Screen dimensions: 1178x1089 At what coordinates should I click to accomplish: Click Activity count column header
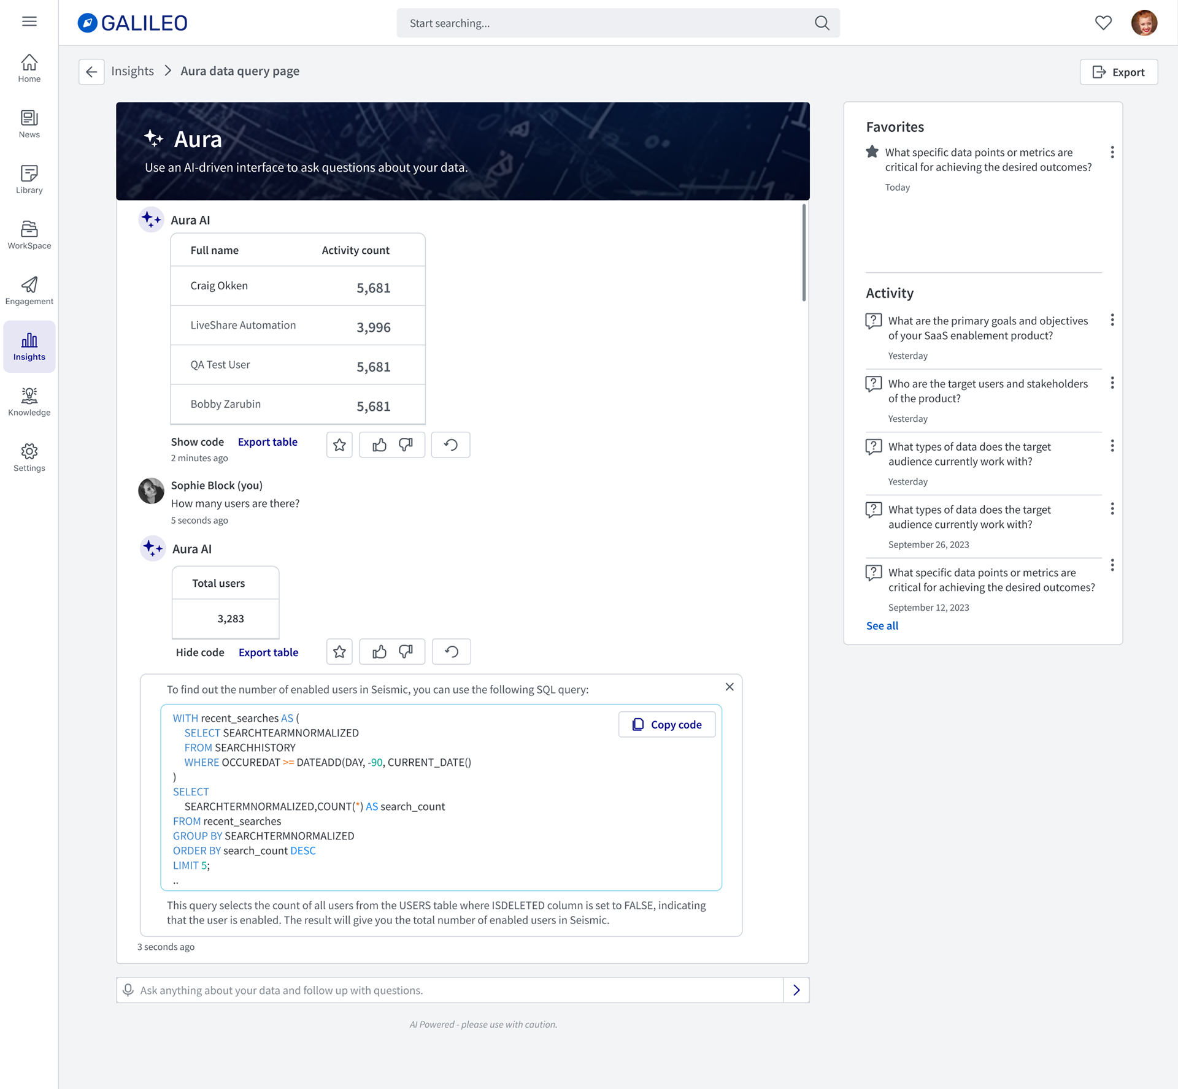point(355,250)
